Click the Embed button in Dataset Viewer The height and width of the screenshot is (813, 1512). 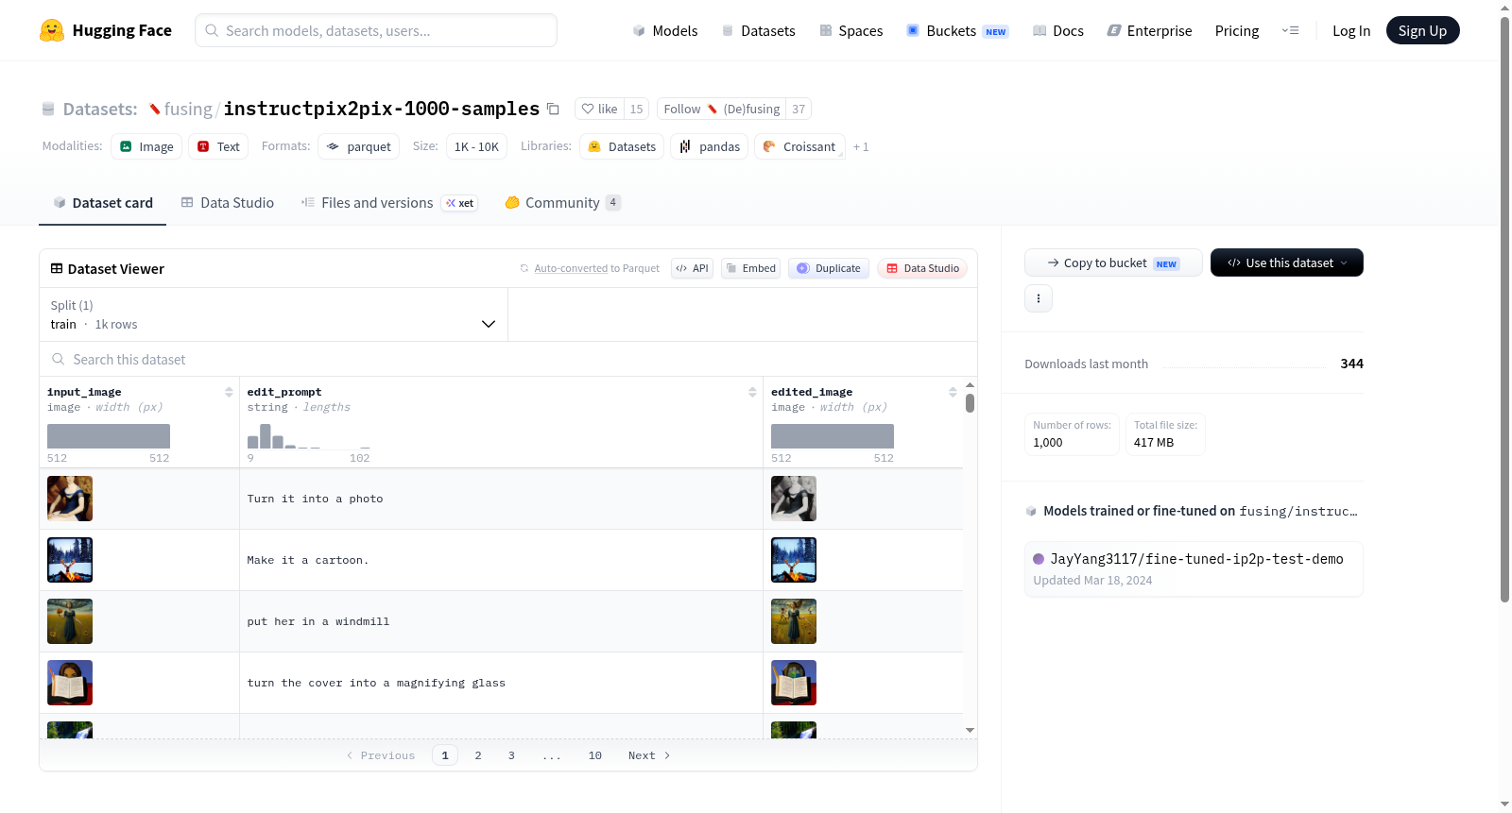pyautogui.click(x=750, y=268)
